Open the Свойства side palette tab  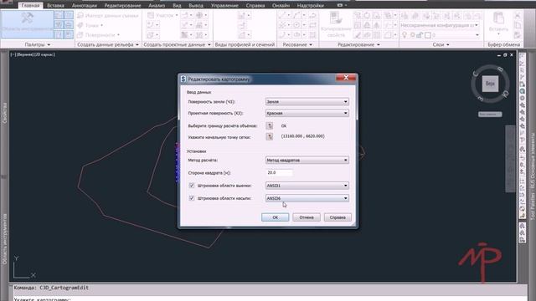[4, 113]
